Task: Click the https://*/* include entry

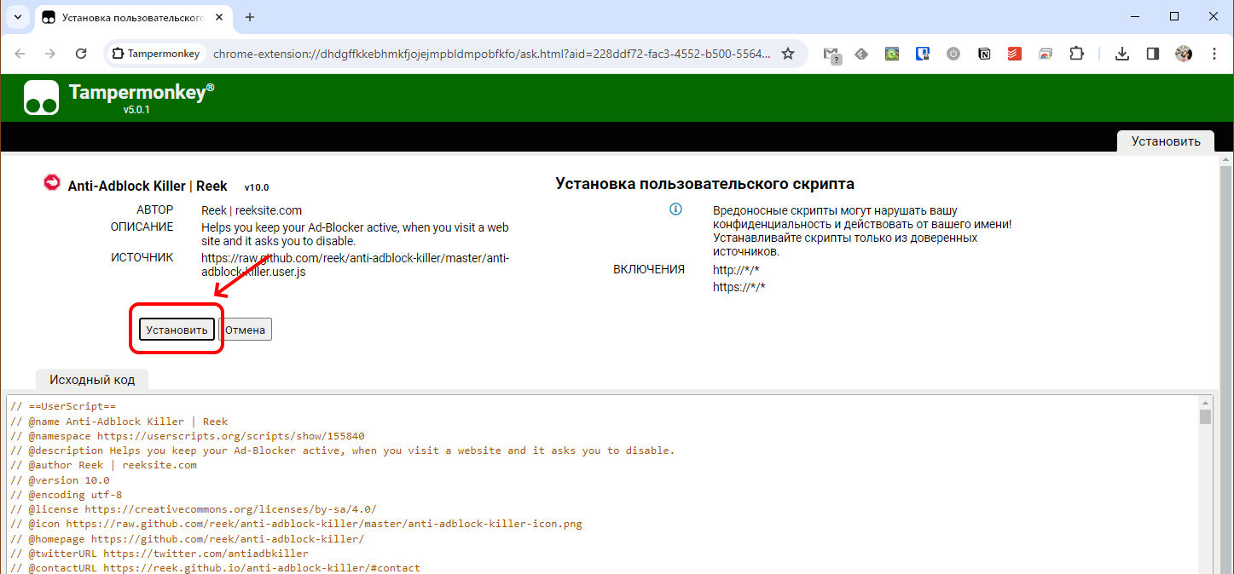Action: [739, 287]
